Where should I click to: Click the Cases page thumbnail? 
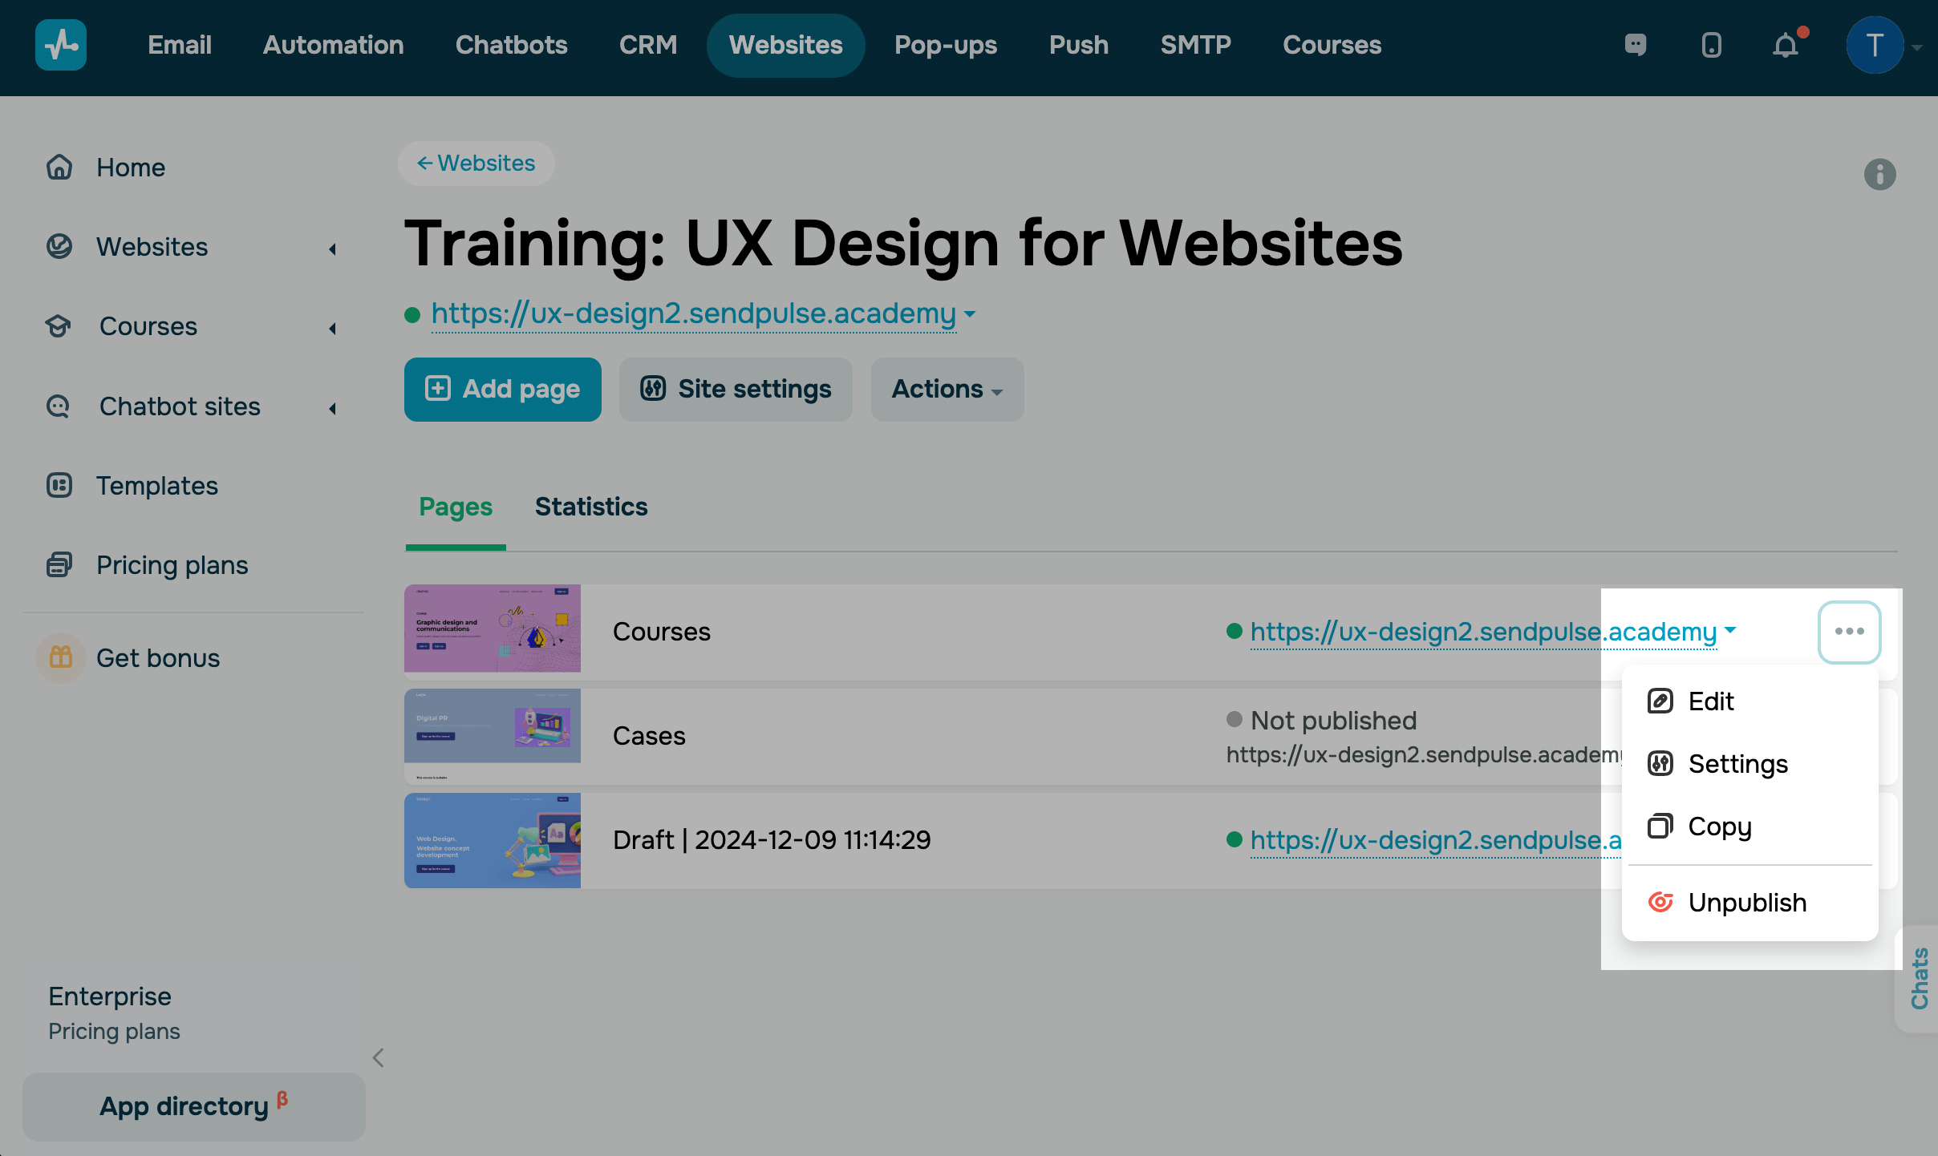(x=493, y=735)
